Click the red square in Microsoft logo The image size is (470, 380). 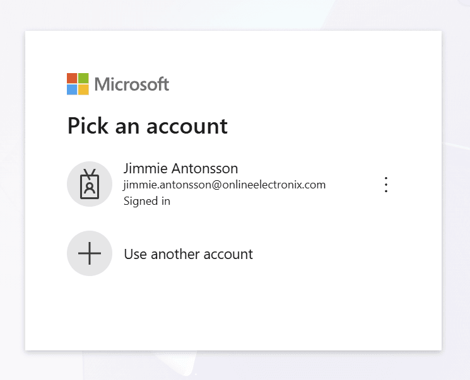pyautogui.click(x=72, y=78)
